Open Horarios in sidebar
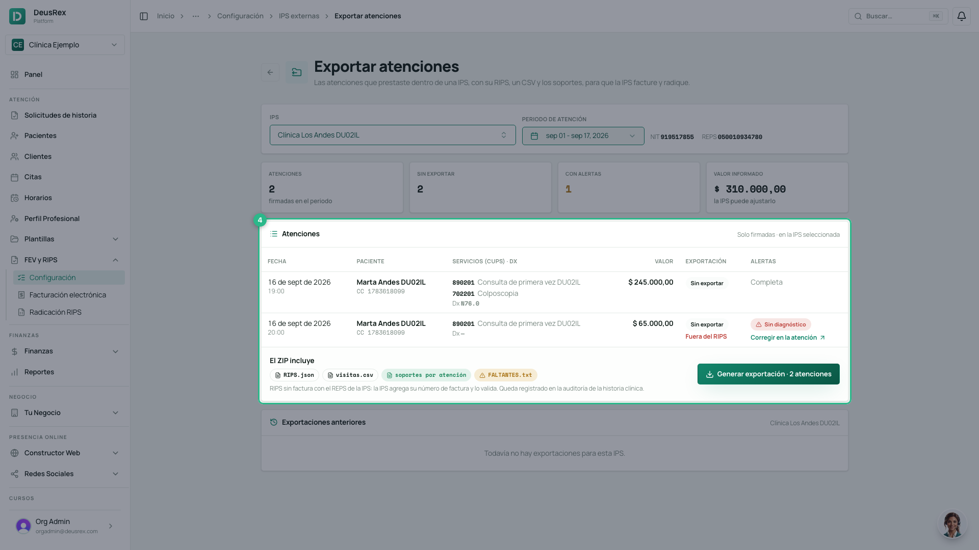 pyautogui.click(x=65, y=198)
